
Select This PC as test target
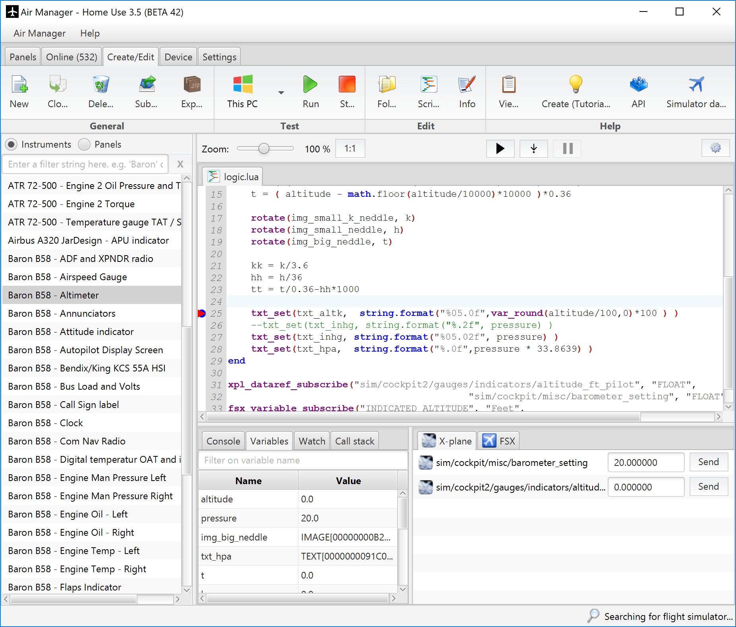pyautogui.click(x=242, y=92)
